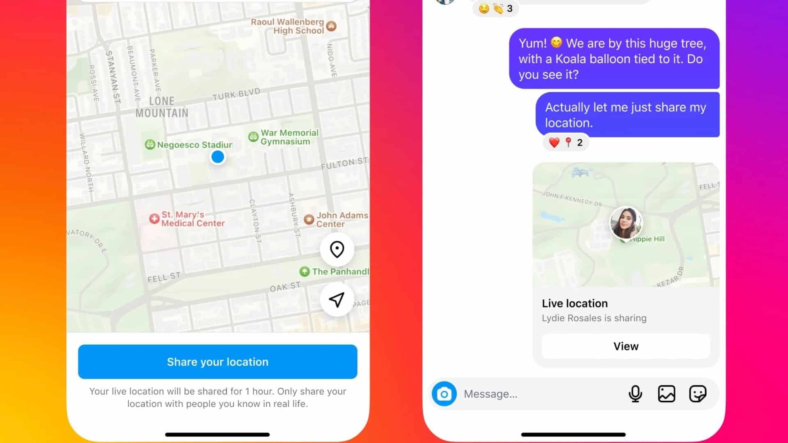Tap the image attachment icon

tap(667, 393)
